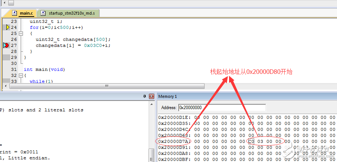This screenshot has width=337, height=162.
Task: Click the 'Little endian.' output text
Action: (x=29, y=158)
